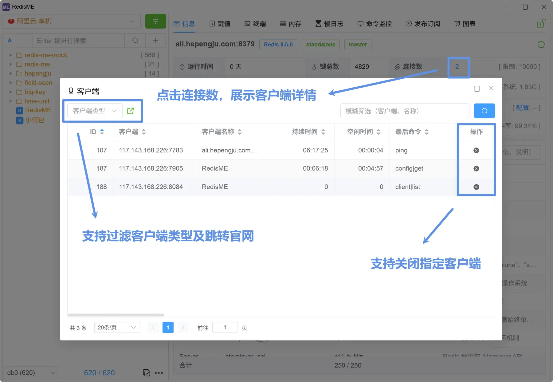Close the 客户端 dialog

[x=491, y=89]
